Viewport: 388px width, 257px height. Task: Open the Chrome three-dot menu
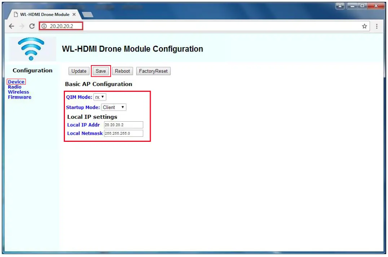[376, 26]
